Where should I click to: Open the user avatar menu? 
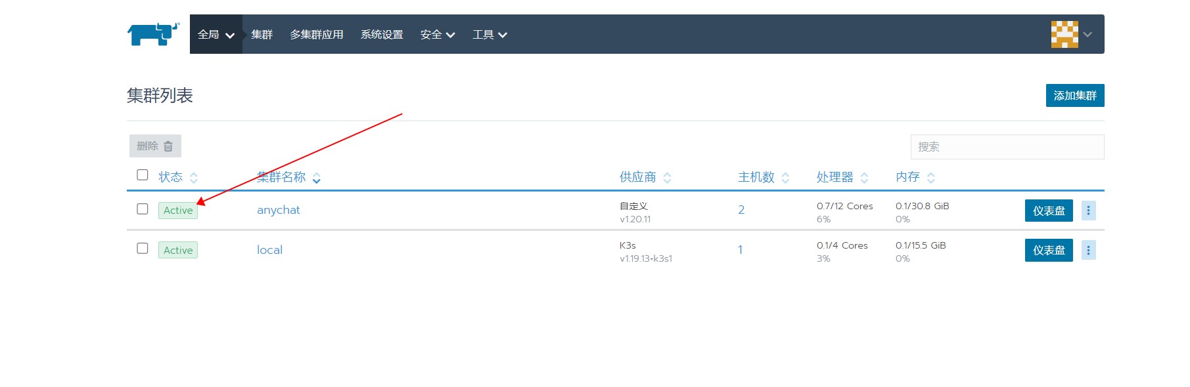(x=1064, y=34)
